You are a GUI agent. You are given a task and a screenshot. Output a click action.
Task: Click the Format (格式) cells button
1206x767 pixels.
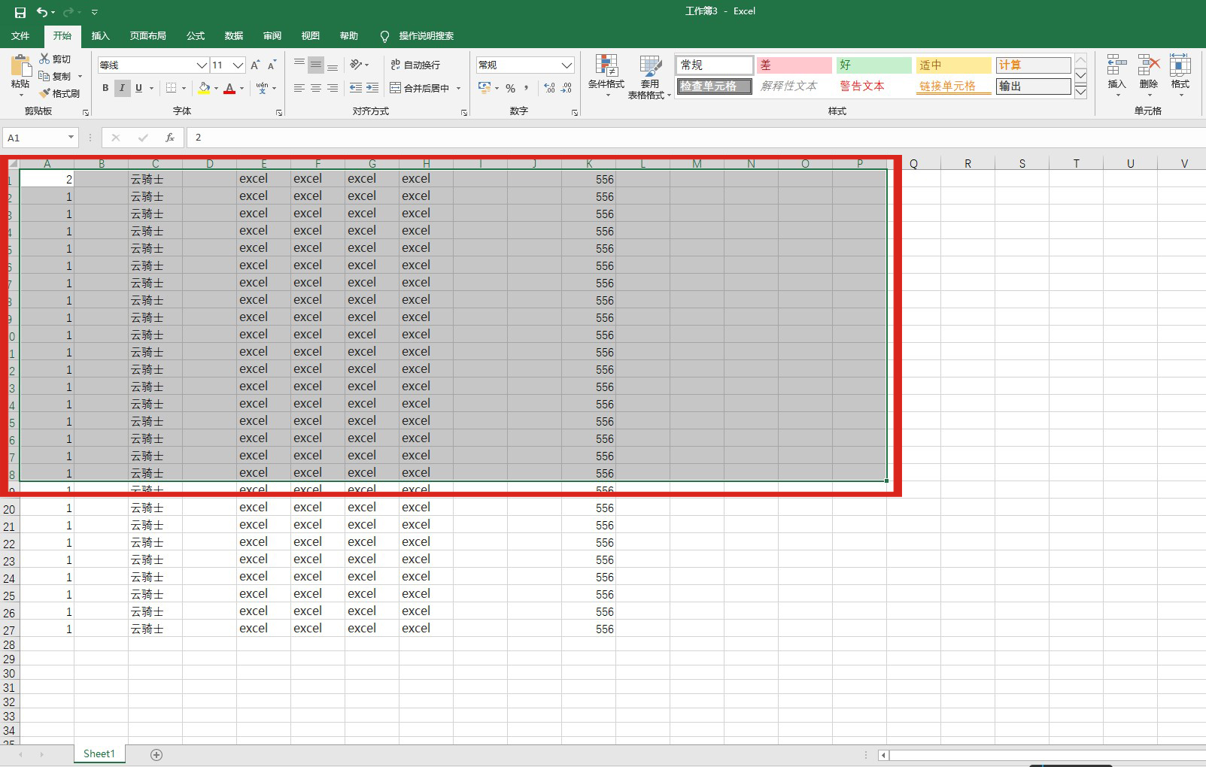point(1180,75)
